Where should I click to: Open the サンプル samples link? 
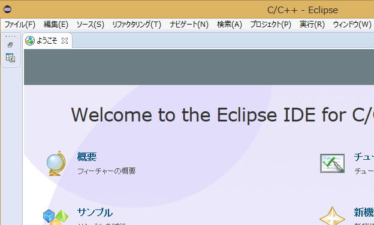(95, 212)
